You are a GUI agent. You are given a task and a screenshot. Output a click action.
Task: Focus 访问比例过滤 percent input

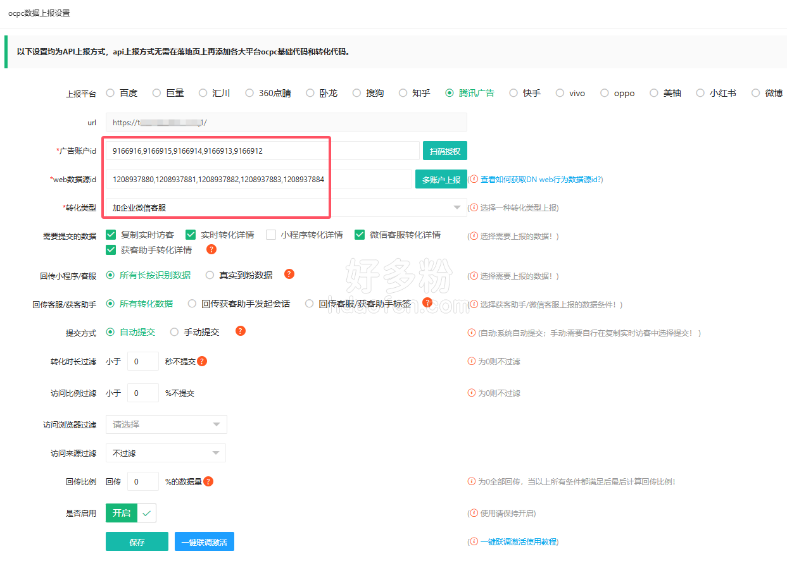(x=143, y=393)
